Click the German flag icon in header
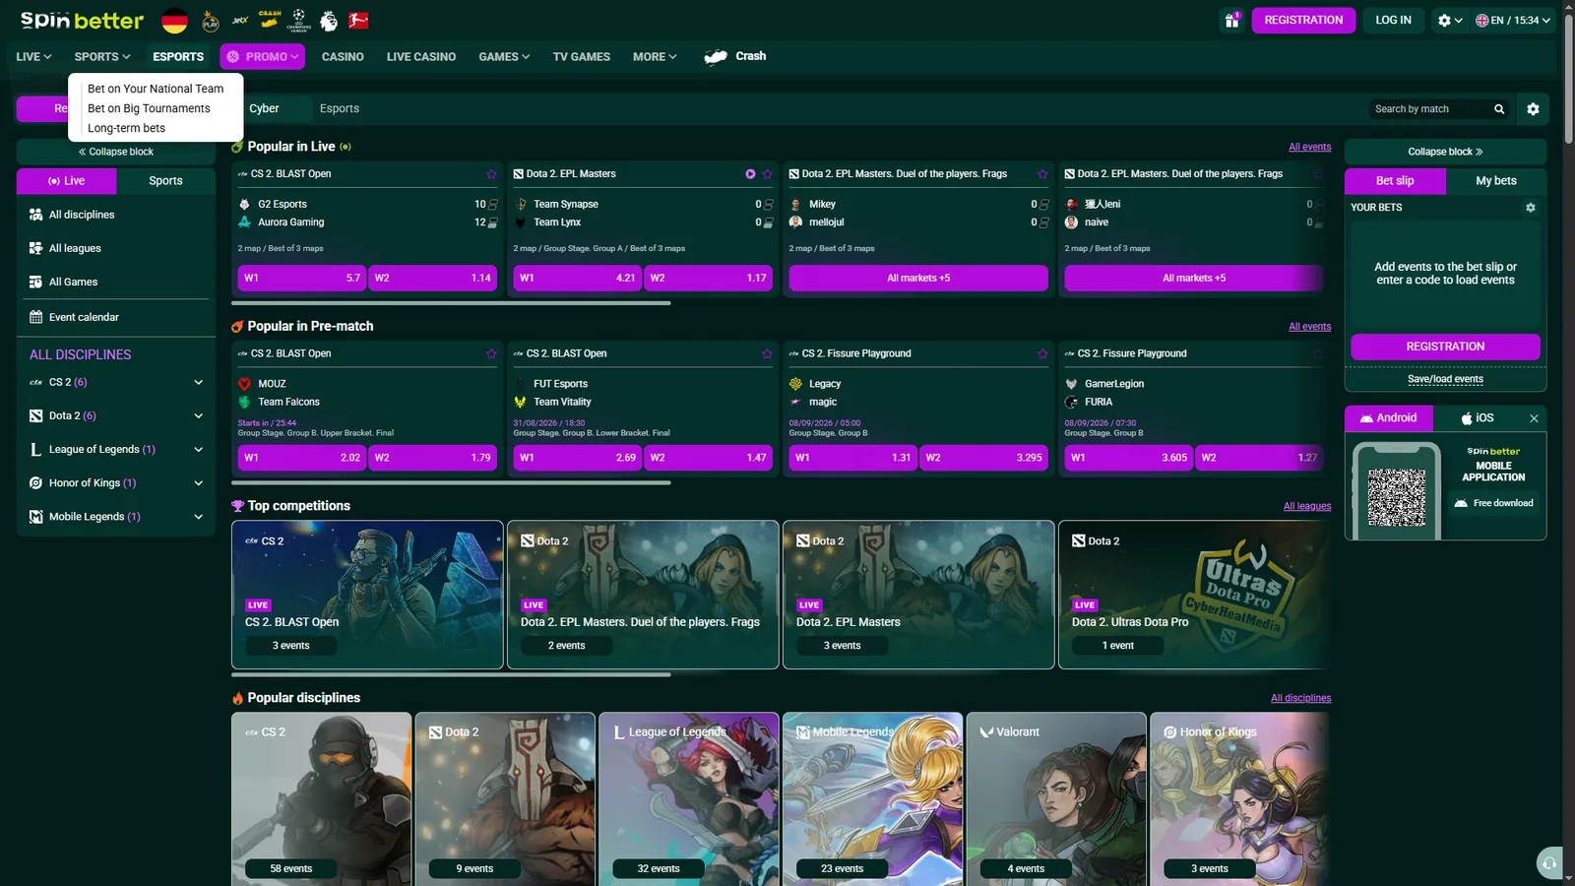The image size is (1575, 886). click(x=175, y=20)
